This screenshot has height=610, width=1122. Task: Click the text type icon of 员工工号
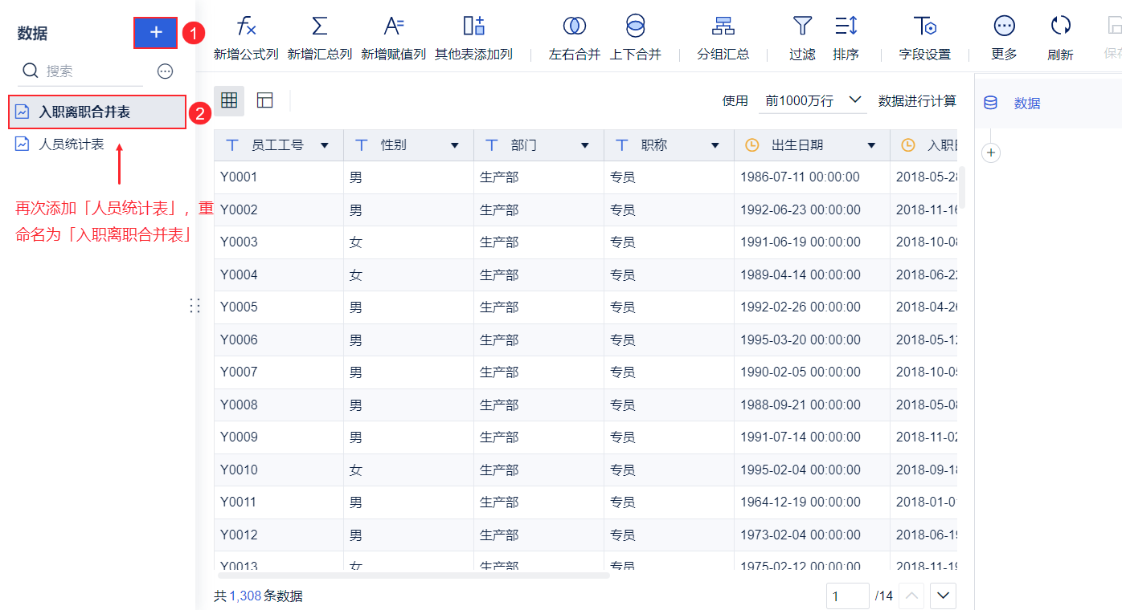point(232,145)
